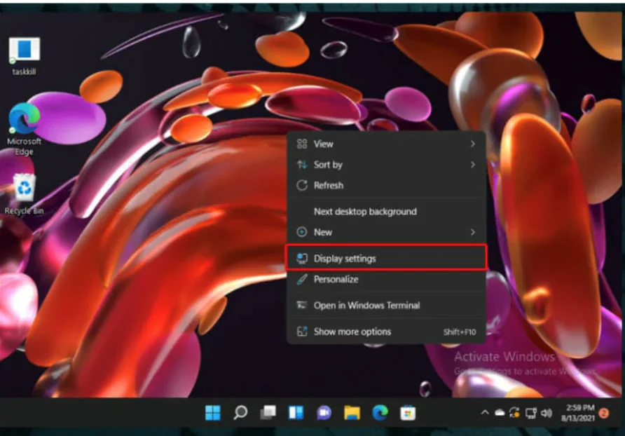Open the Widgets panel
This screenshot has height=436, width=625.
tap(296, 414)
